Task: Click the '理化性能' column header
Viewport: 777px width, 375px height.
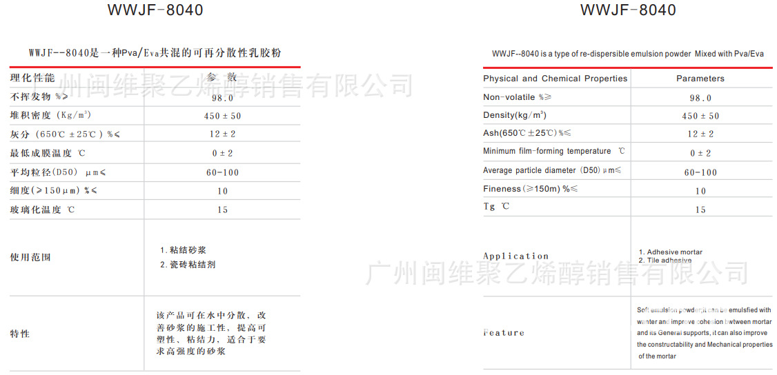Action: 32,78
